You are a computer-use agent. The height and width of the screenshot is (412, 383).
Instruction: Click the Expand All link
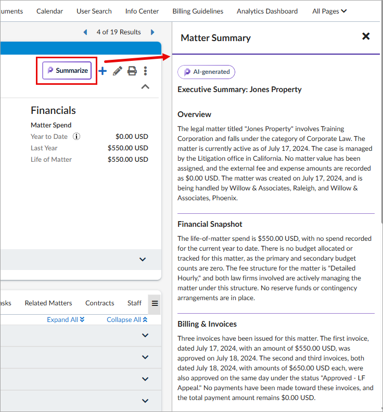pyautogui.click(x=66, y=319)
